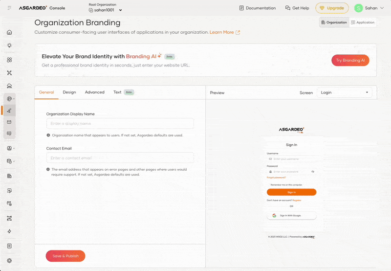Expand the user badge section chevron

14,148
